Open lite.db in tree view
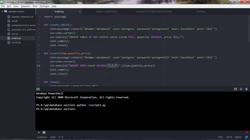Viewport: 250px width, 140px height. click(15, 21)
